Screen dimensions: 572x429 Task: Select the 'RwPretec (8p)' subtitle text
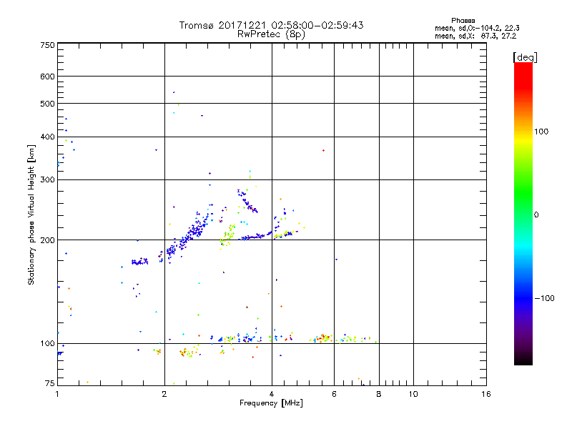[x=271, y=34]
